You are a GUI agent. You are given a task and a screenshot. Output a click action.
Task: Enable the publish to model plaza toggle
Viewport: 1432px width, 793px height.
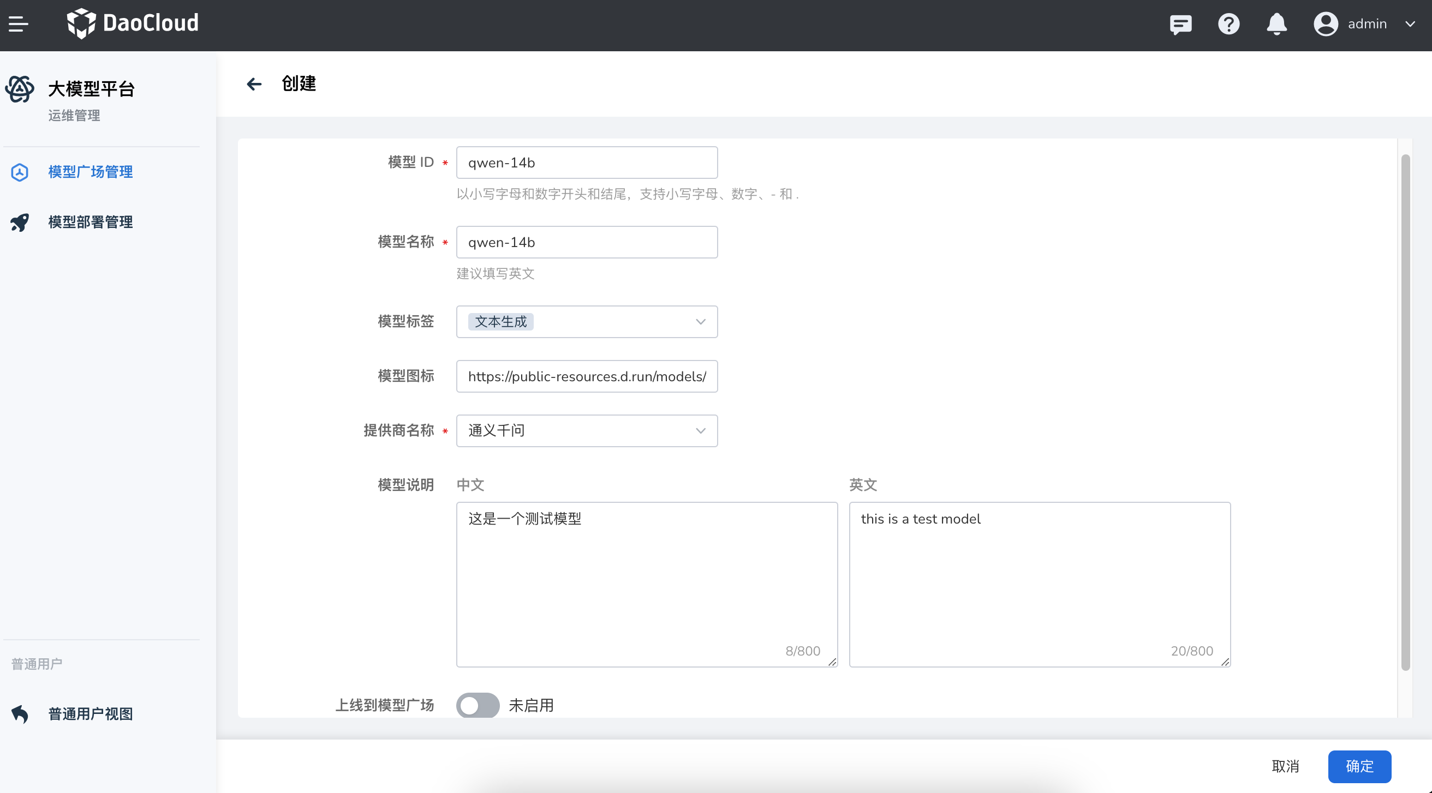pos(478,705)
